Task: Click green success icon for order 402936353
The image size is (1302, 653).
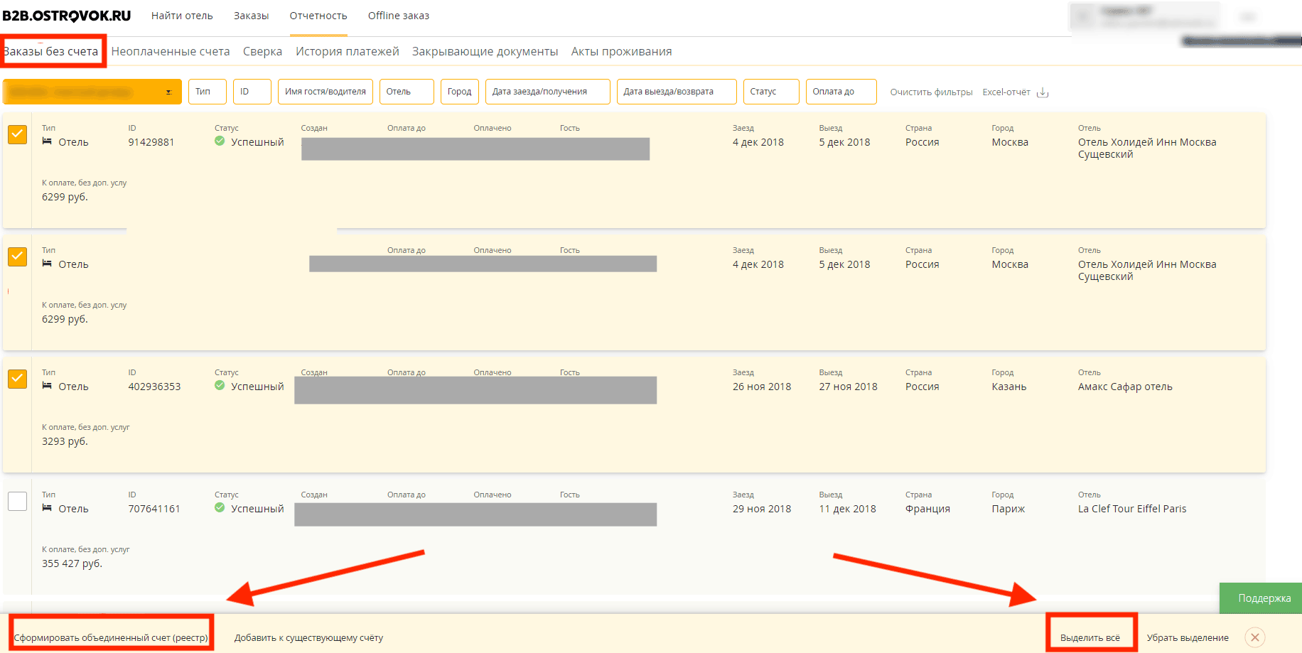Action: pos(220,386)
